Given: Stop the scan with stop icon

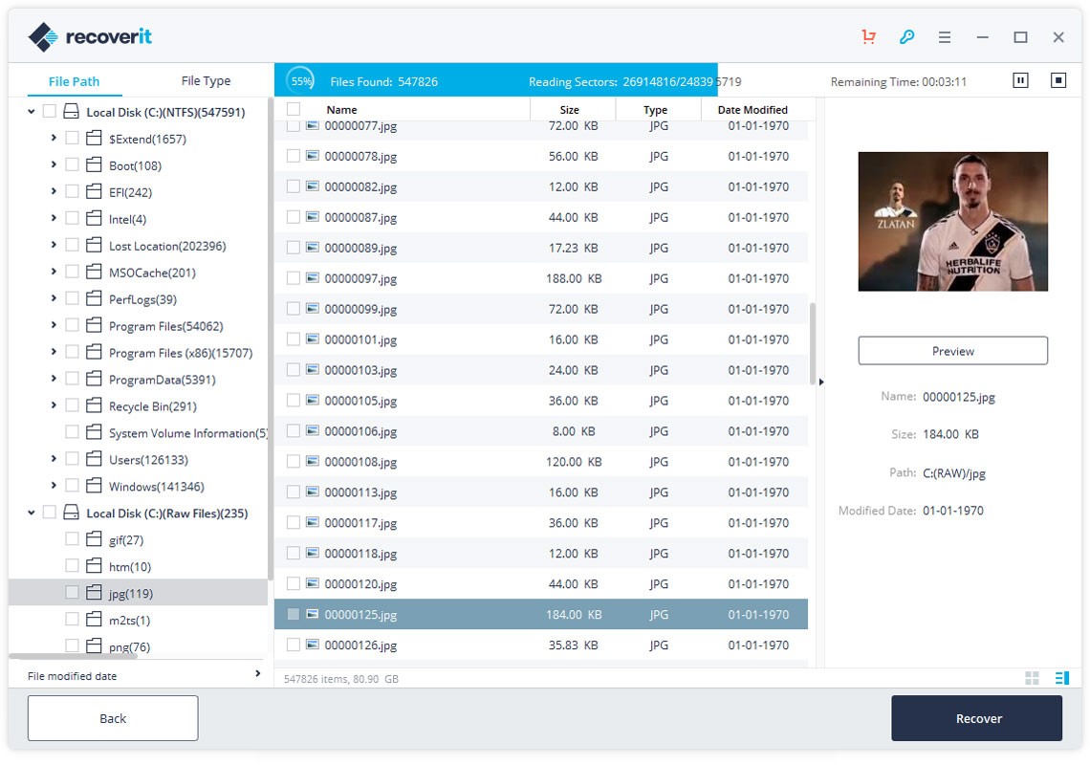Looking at the screenshot, I should 1058,81.
